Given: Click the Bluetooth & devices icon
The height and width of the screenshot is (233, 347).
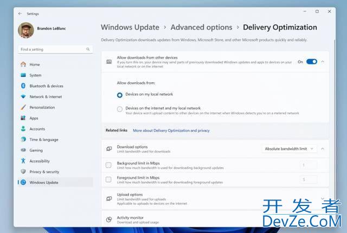Looking at the screenshot, I should [23, 85].
